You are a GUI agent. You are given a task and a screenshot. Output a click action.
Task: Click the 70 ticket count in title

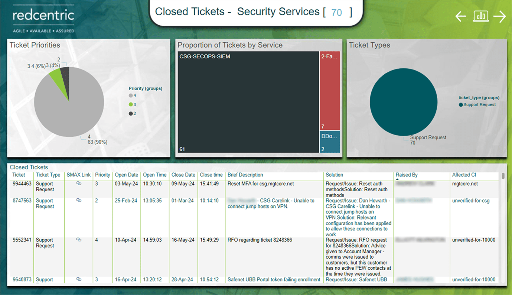point(336,13)
